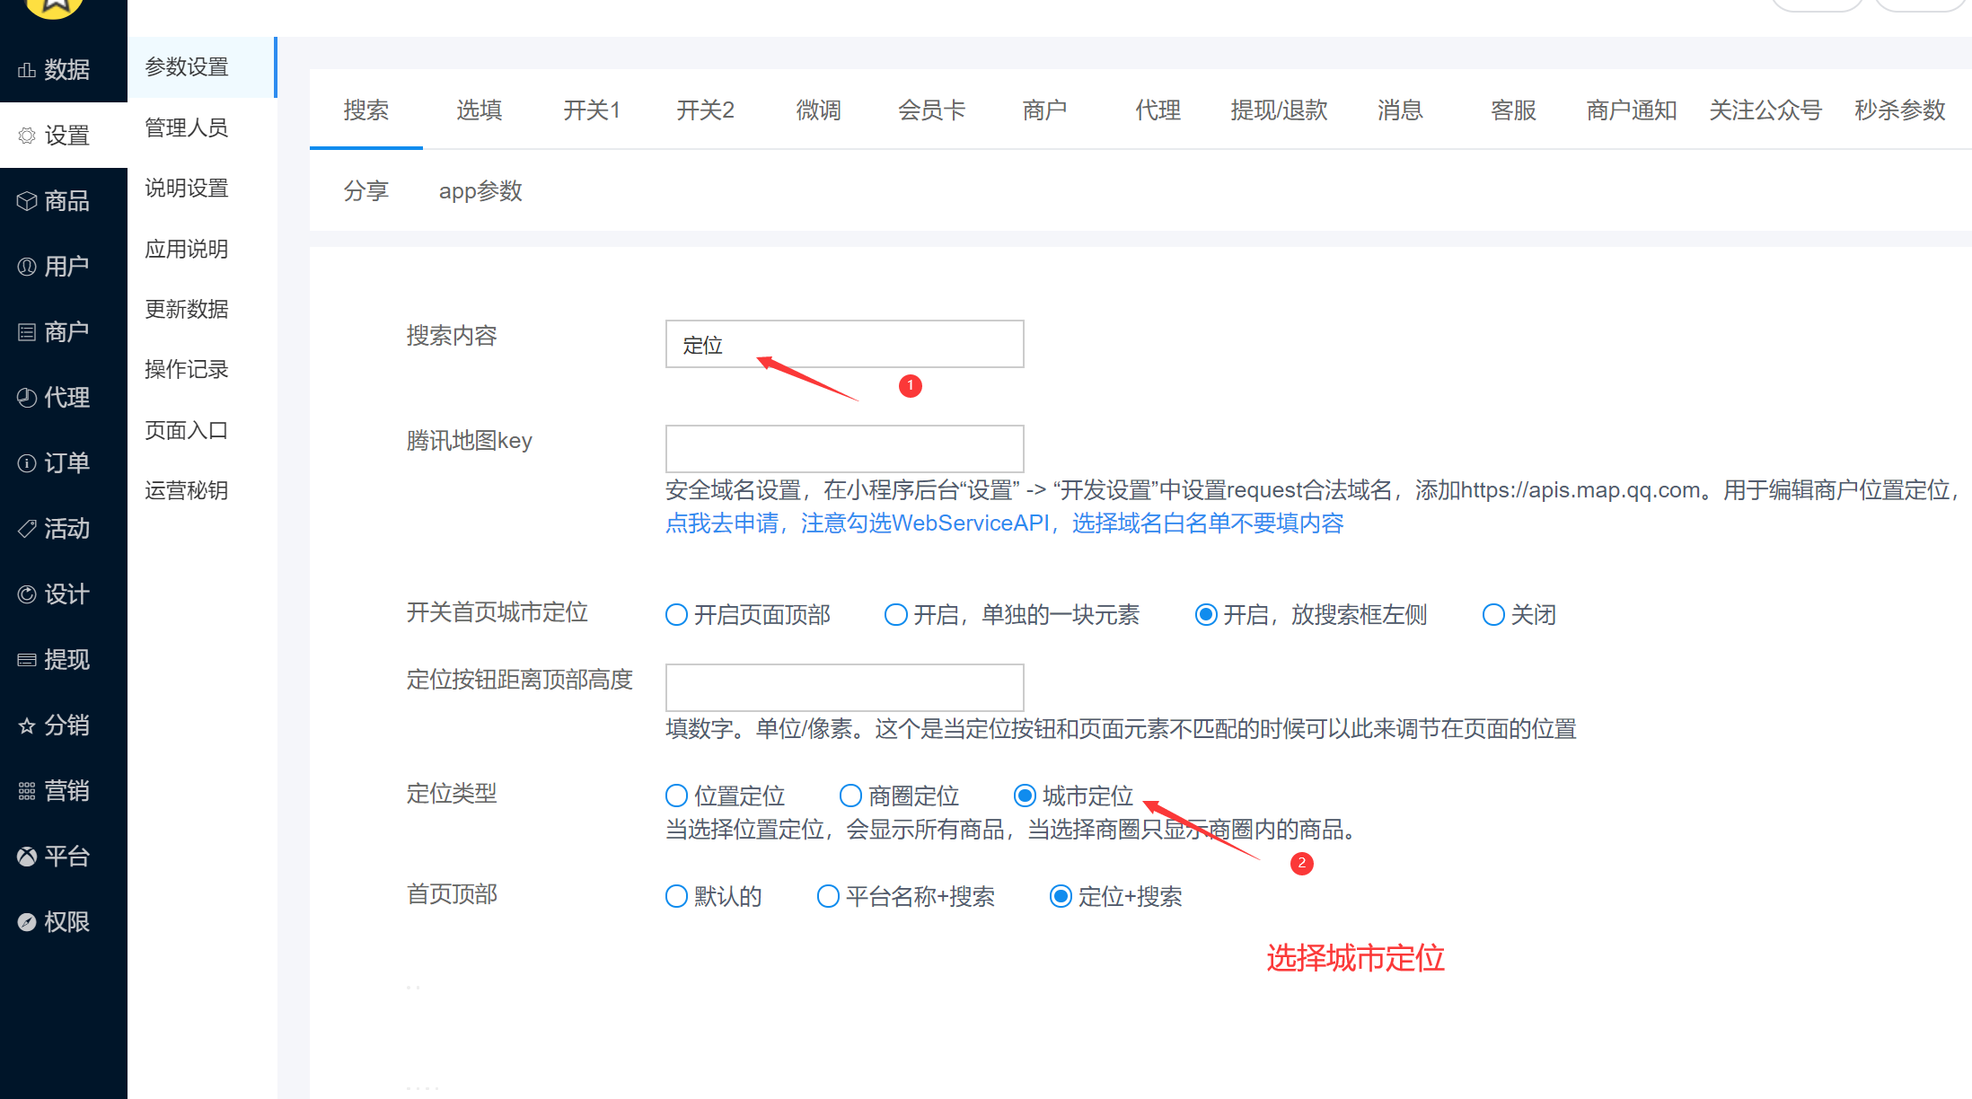Viewport: 1972px width, 1099px height.
Task: Select 定位+搜索 homepage top option
Action: tap(1061, 896)
